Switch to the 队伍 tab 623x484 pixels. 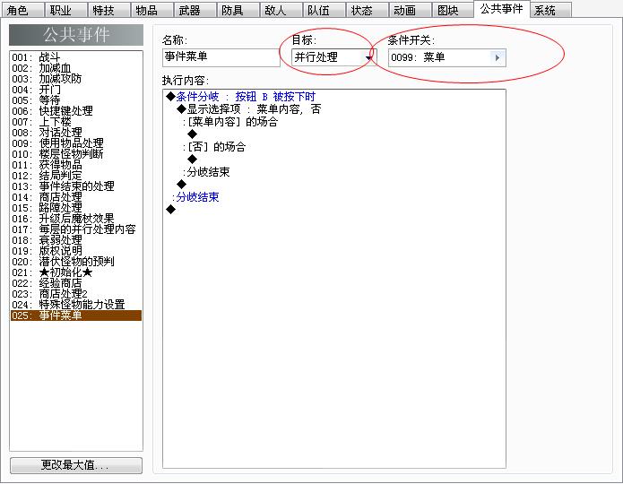point(324,11)
